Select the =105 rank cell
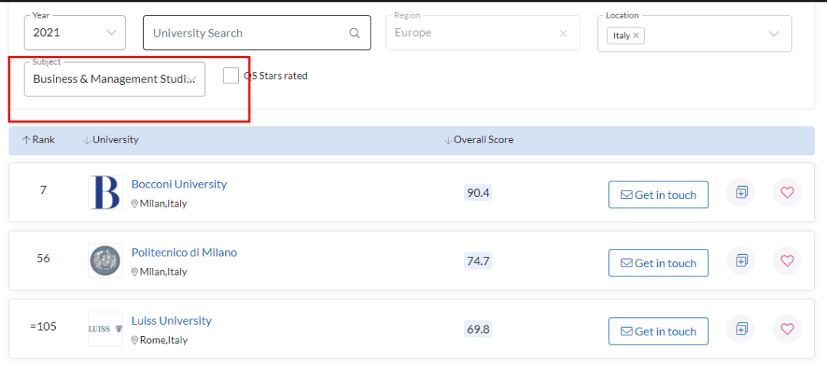Image resolution: width=827 pixels, height=366 pixels. [x=43, y=326]
